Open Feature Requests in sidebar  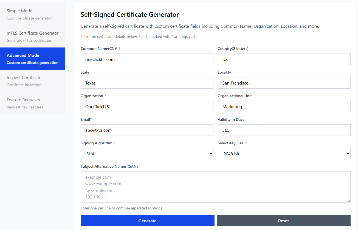[x=33, y=103]
